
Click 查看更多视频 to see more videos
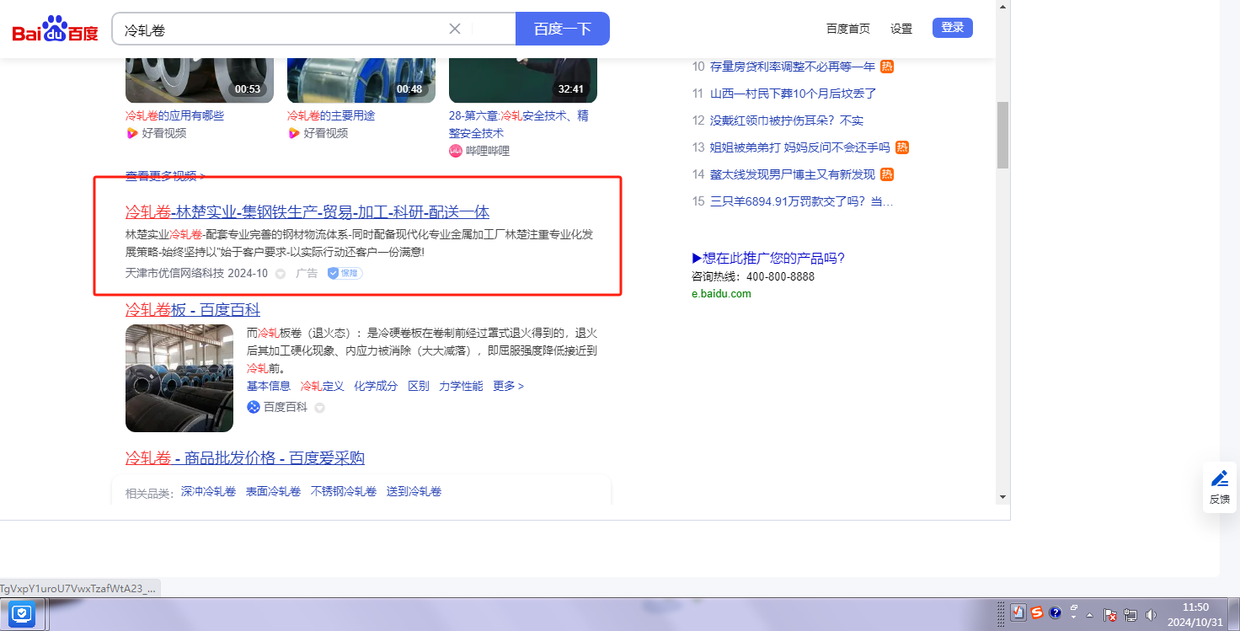click(x=165, y=176)
